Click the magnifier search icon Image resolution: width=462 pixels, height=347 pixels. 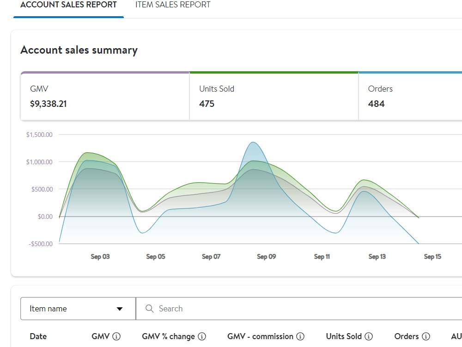(x=149, y=309)
